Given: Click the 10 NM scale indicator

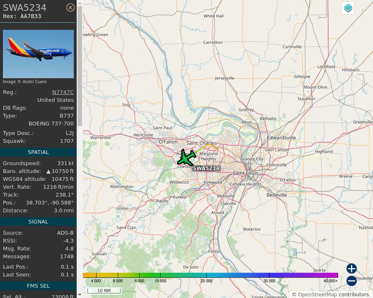Looking at the screenshot, I should [x=104, y=291].
